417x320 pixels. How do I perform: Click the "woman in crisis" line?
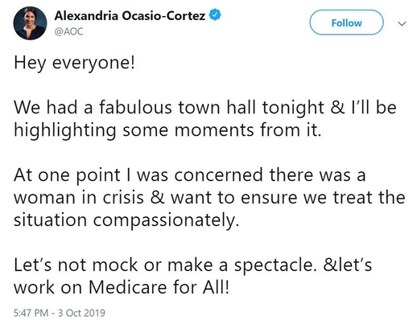pos(209,198)
